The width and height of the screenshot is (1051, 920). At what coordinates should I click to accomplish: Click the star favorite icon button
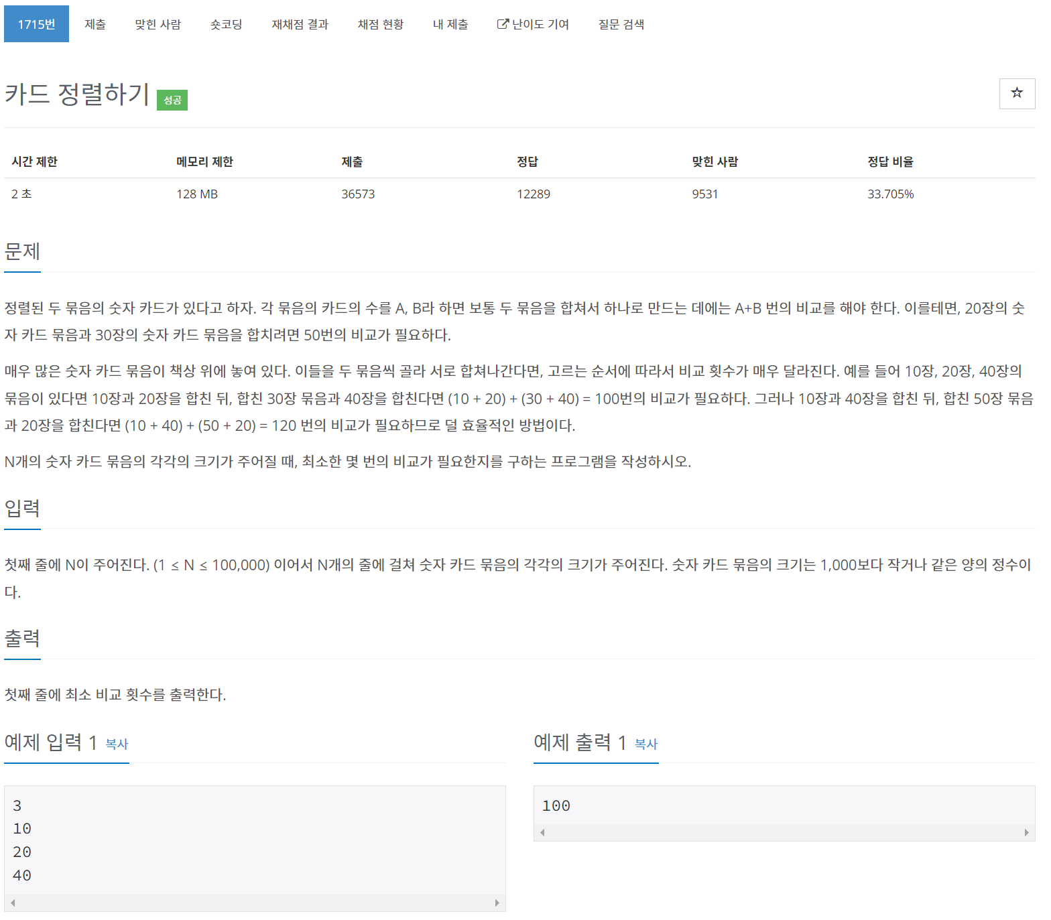tap(1017, 93)
